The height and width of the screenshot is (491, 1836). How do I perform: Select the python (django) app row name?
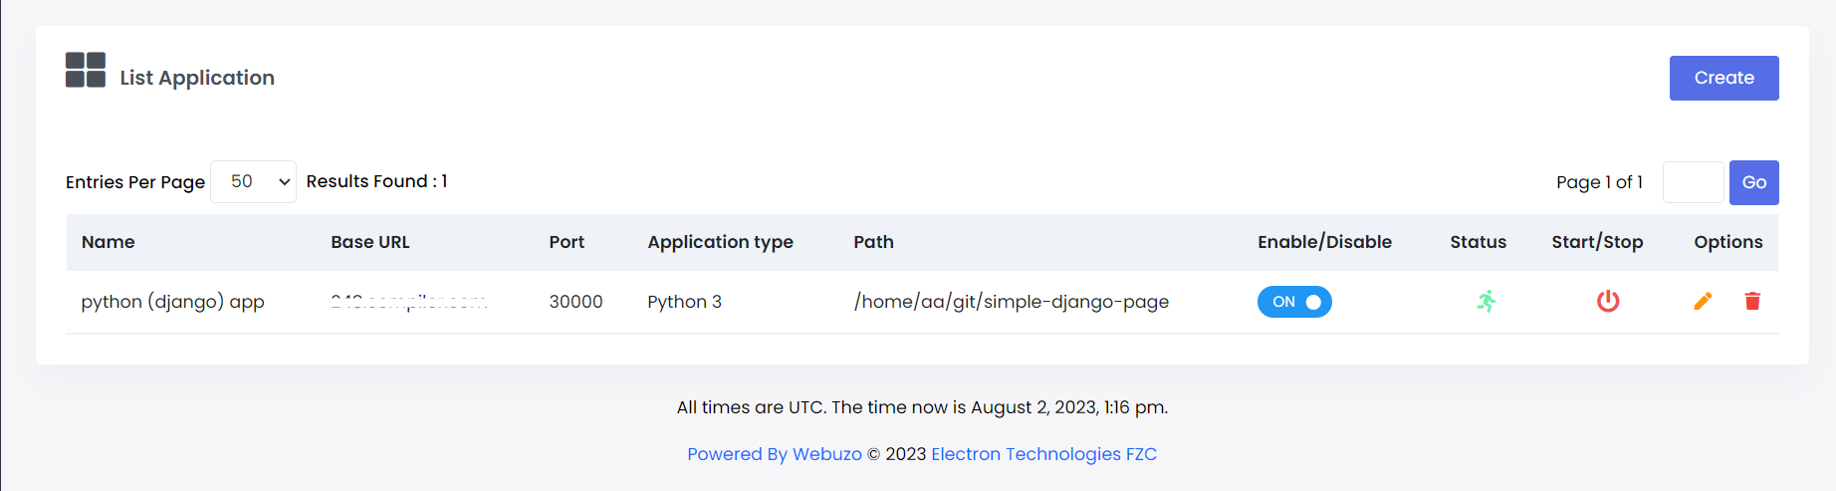click(172, 302)
